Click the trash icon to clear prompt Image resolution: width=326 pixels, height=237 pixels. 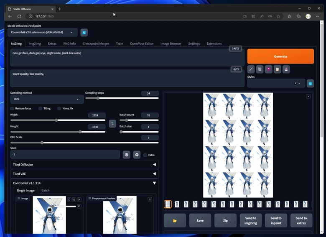pos(260,69)
